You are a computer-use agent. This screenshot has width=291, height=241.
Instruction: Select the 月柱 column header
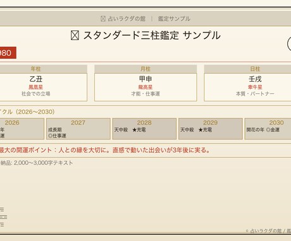(x=145, y=69)
